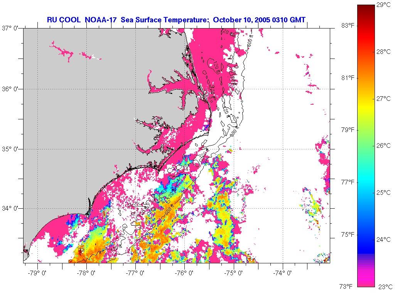The width and height of the screenshot is (395, 293).
Task: Click the 29°C colorbar label
Action: [384, 5]
